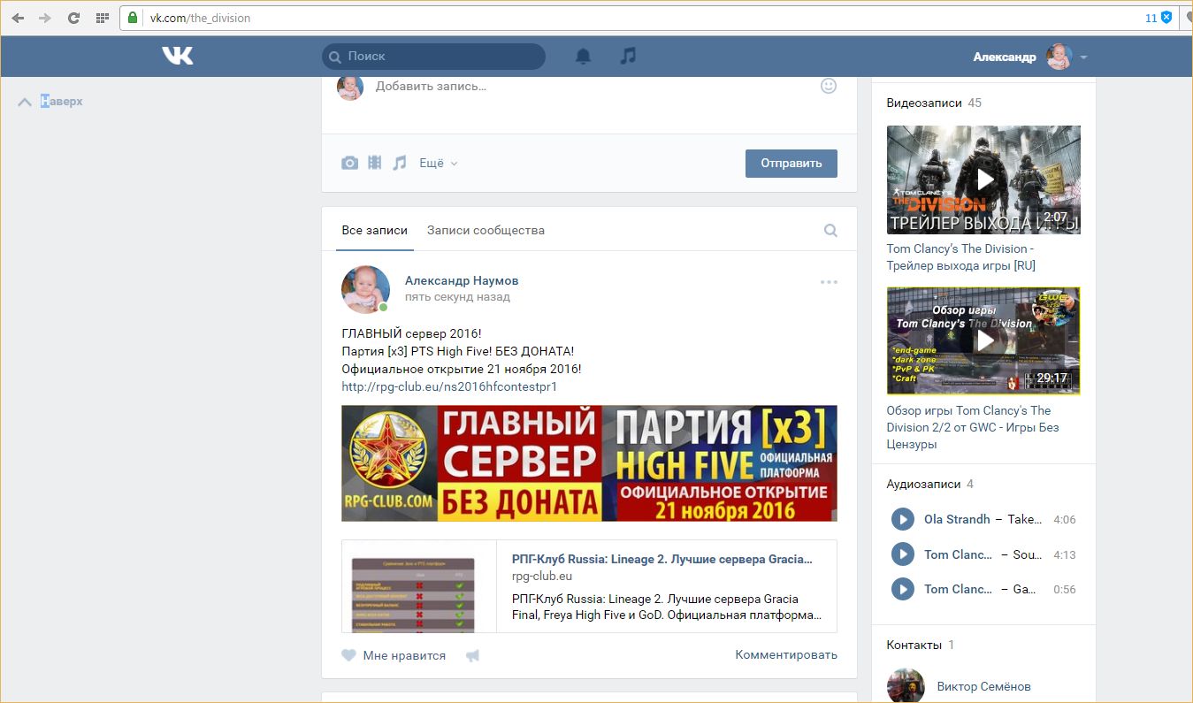Open the music note icon in header

(x=628, y=56)
